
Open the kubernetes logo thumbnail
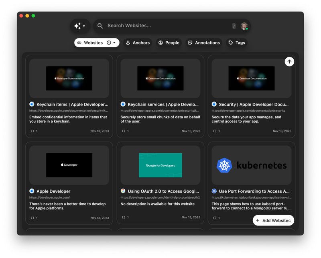point(252,165)
